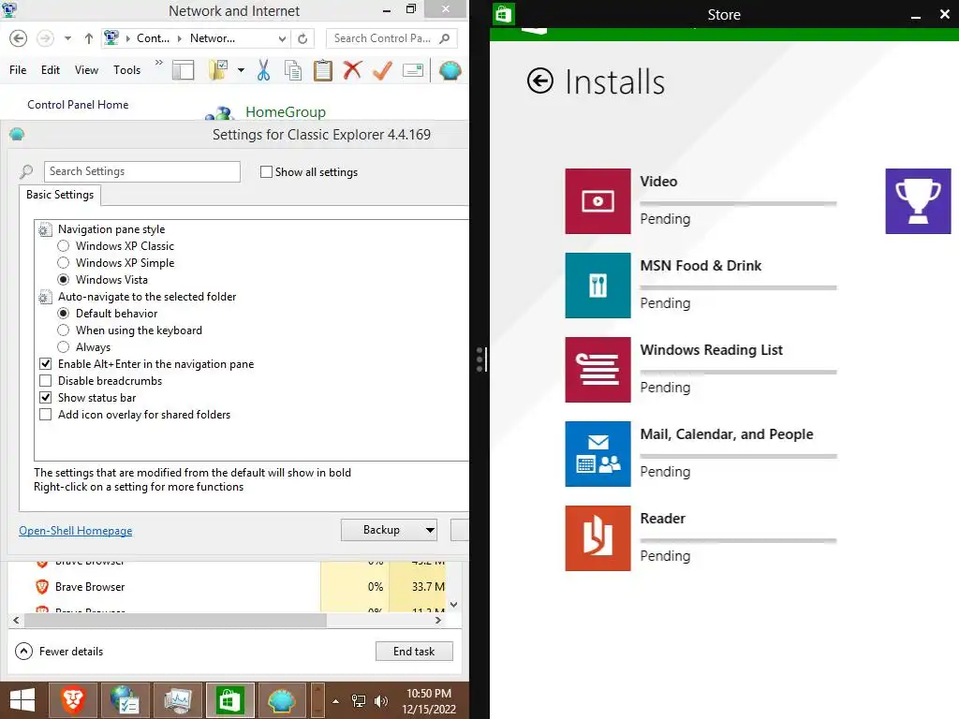Viewport: 959px width, 719px height.
Task: Click the Reader app tile icon
Action: click(x=598, y=538)
